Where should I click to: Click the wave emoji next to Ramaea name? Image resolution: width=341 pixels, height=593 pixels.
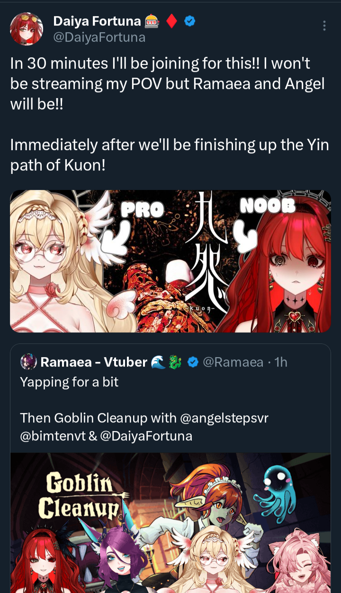pyautogui.click(x=157, y=362)
